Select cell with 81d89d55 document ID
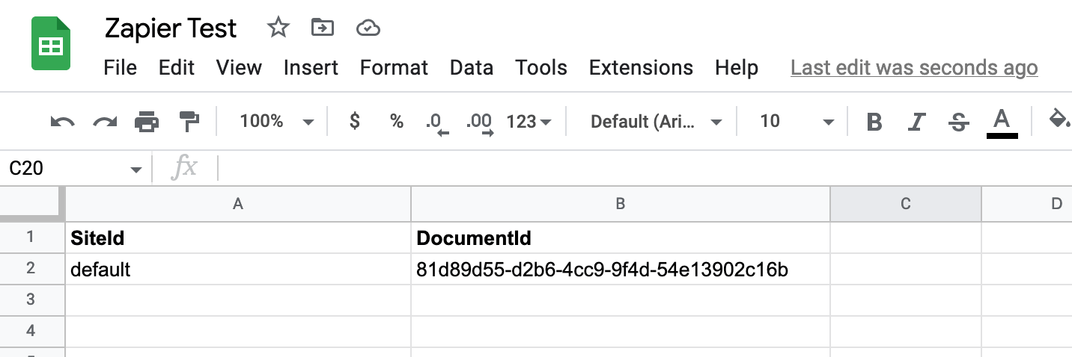 tap(621, 269)
